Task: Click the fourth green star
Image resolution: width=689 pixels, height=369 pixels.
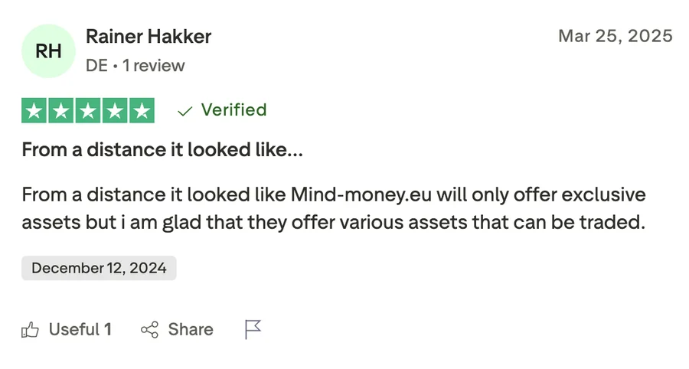Action: pyautogui.click(x=115, y=111)
